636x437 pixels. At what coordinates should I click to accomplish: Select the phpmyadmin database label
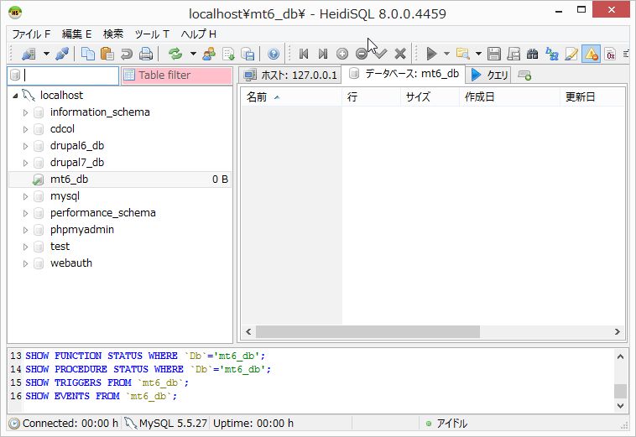(82, 230)
